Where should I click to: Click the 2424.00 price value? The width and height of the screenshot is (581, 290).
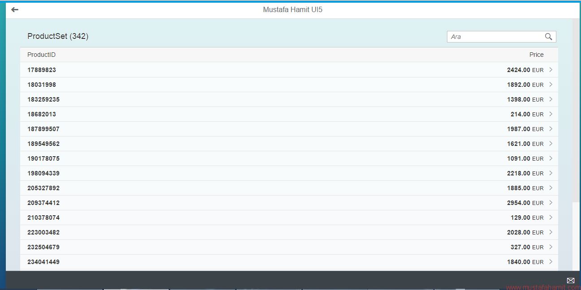pyautogui.click(x=519, y=70)
